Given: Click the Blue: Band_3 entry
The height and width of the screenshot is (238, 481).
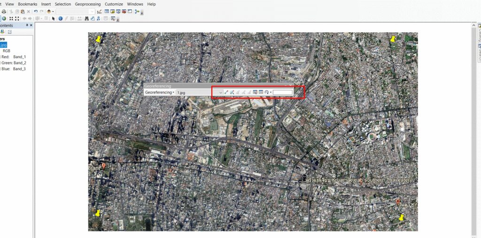Looking at the screenshot, I should click(14, 69).
